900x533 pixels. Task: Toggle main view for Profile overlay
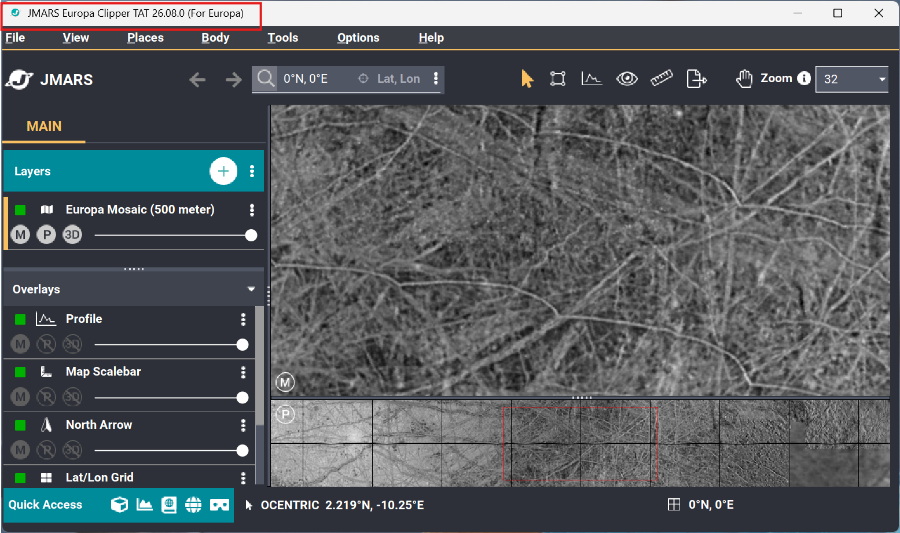20,344
